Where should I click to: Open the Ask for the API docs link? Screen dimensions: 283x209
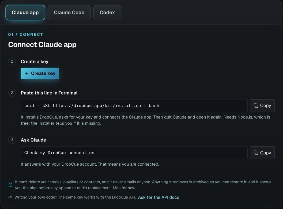[x=159, y=197]
